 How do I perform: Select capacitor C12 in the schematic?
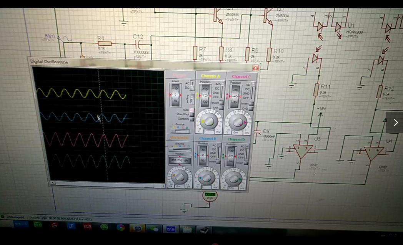pyautogui.click(x=138, y=45)
